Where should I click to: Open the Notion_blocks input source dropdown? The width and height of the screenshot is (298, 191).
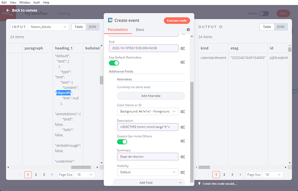pos(48,27)
